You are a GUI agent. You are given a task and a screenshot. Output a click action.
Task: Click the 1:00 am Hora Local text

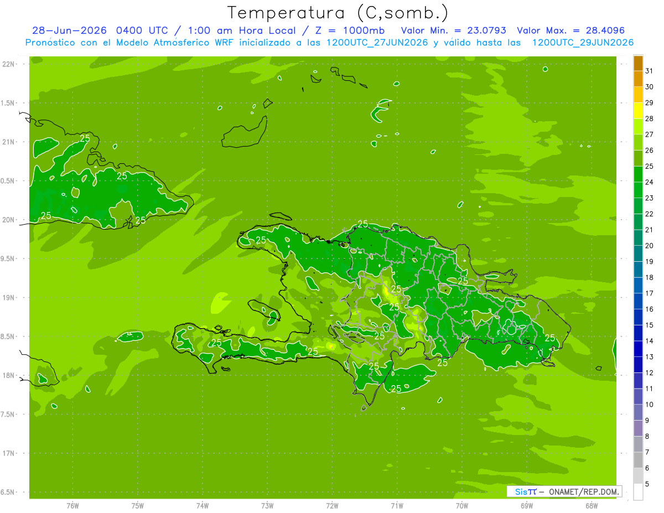coord(240,30)
